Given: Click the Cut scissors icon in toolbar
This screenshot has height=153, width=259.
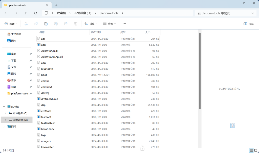Looking at the screenshot, I should pos(26,24).
